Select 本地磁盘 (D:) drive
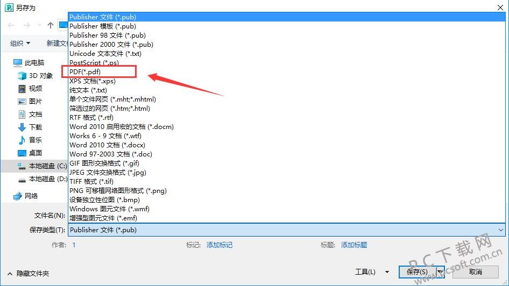Screen dimensions: 509x286 (x=42, y=179)
